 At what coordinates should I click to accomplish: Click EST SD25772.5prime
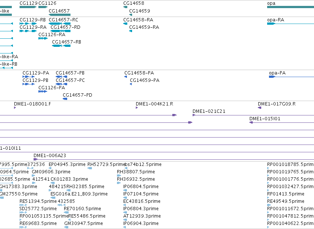38,209
